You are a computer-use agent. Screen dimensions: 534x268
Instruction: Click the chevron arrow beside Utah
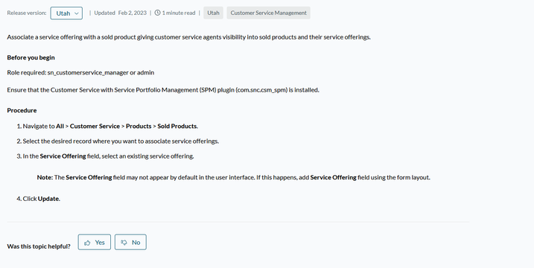77,13
